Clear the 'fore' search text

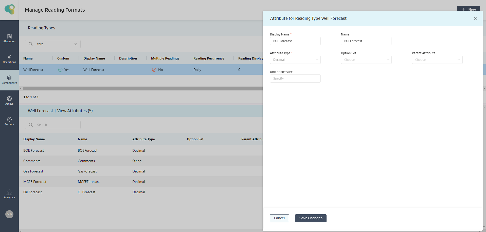(76, 44)
